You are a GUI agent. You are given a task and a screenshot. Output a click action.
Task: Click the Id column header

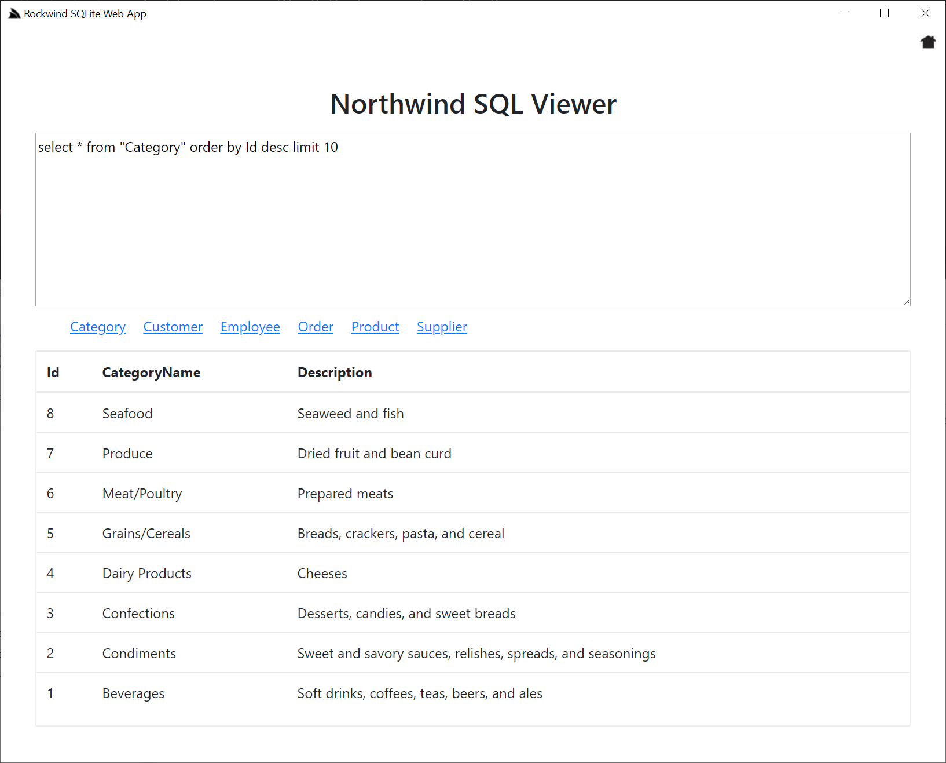point(53,373)
